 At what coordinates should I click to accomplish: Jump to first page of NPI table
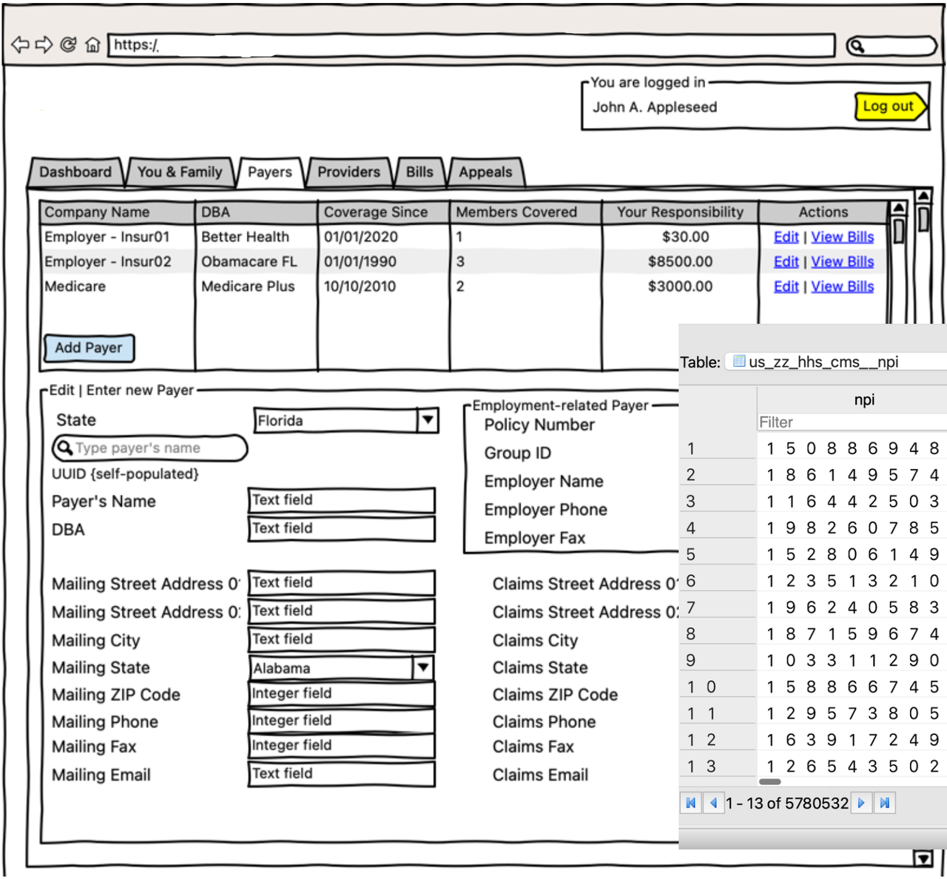(x=690, y=803)
